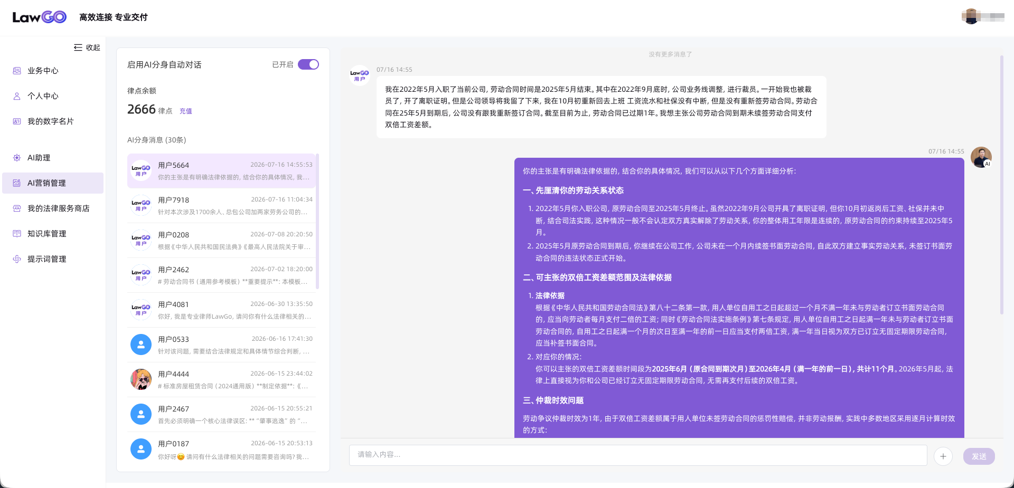Click the AI分身消息 (30条) heading
The height and width of the screenshot is (488, 1014).
pyautogui.click(x=157, y=140)
